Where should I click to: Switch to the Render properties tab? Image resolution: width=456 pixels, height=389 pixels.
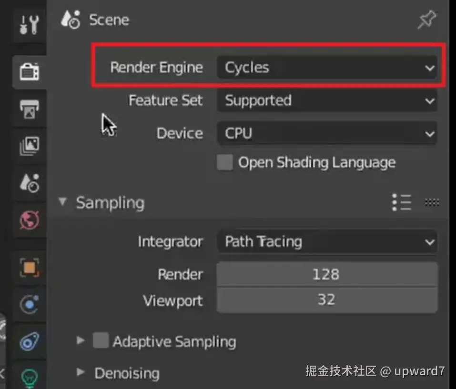pos(30,71)
